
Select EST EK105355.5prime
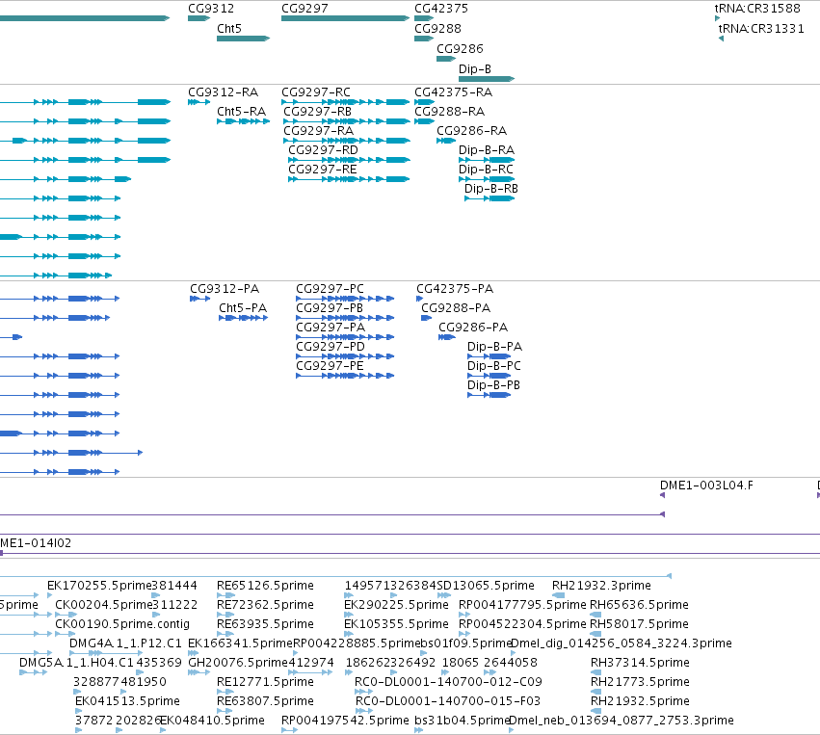tap(396, 624)
